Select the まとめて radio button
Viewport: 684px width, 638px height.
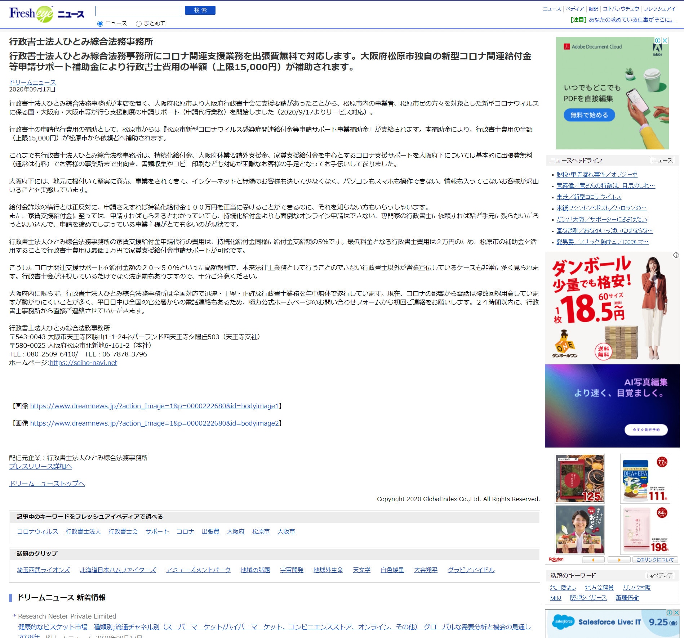click(x=139, y=24)
